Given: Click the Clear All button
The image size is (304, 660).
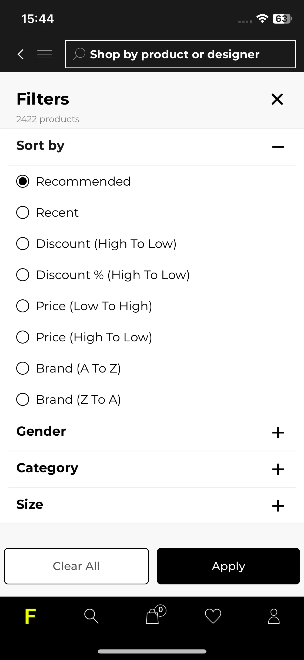Looking at the screenshot, I should 76,566.
